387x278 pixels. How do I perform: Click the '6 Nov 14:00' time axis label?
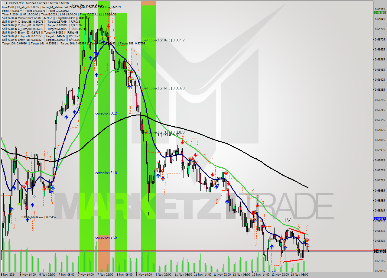28,275
